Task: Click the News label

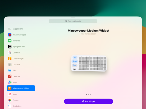Action: (15, 94)
